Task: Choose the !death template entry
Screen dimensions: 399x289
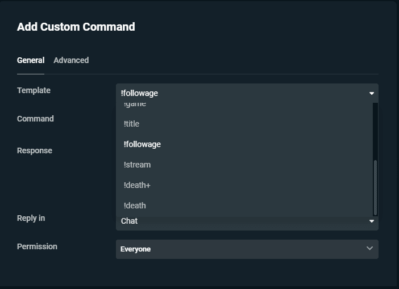Action: click(x=135, y=206)
